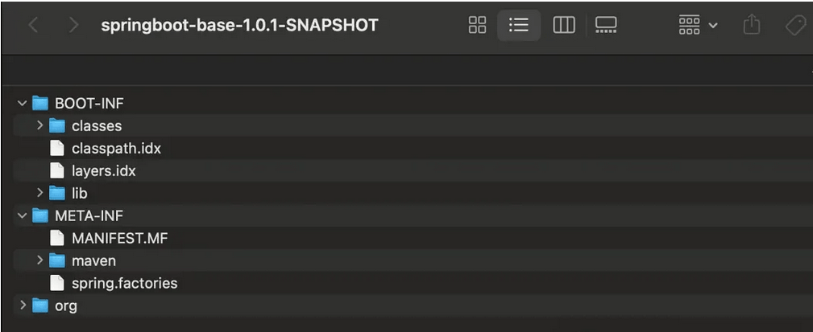813x332 pixels.
Task: Switch to column view
Action: click(563, 26)
